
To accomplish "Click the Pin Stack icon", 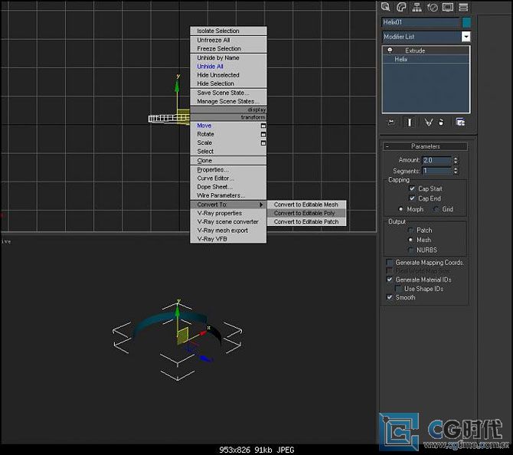I will click(391, 123).
